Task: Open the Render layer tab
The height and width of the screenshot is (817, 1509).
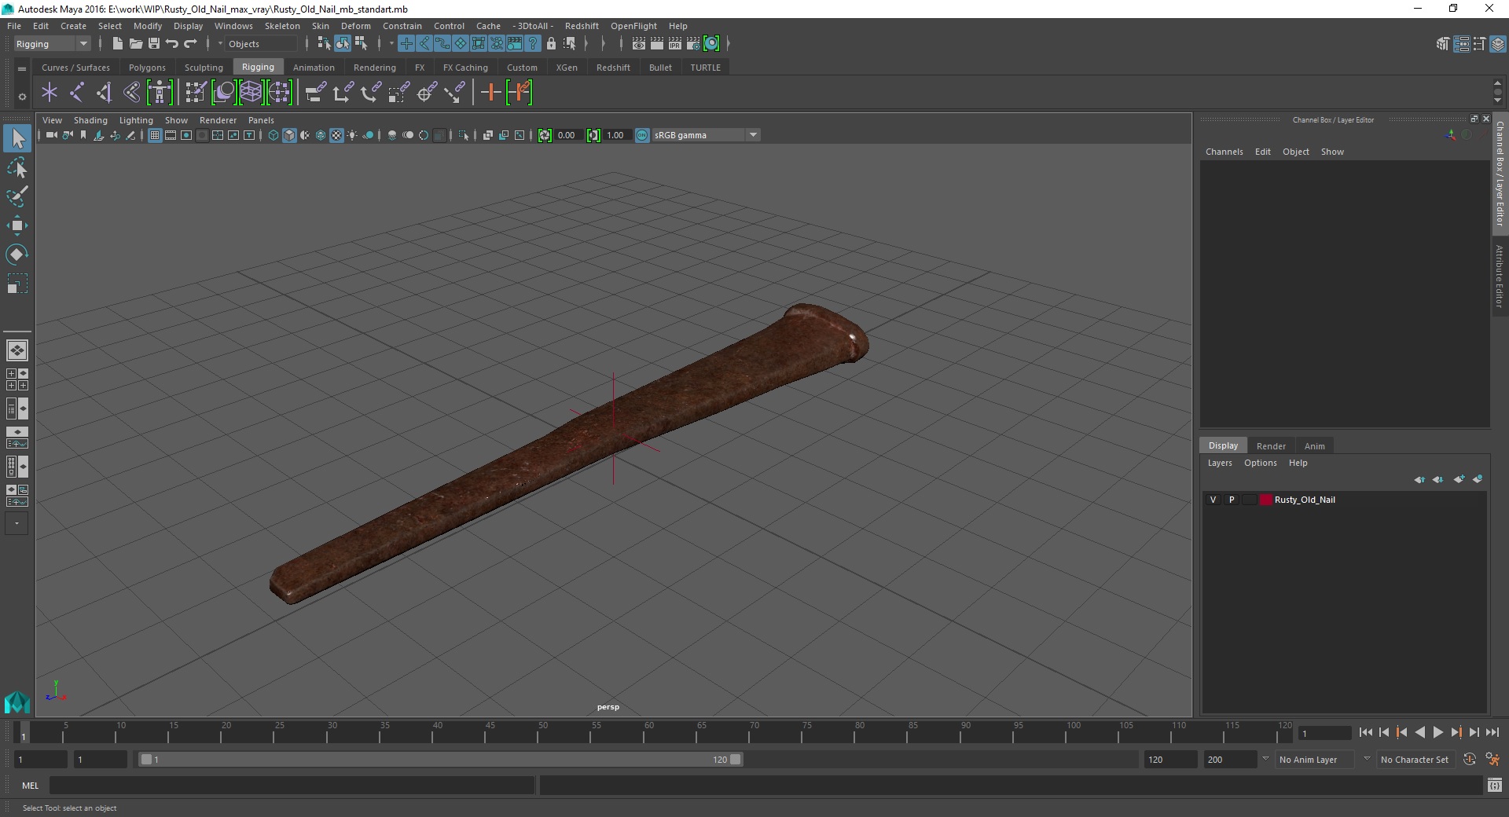Action: pos(1271,445)
